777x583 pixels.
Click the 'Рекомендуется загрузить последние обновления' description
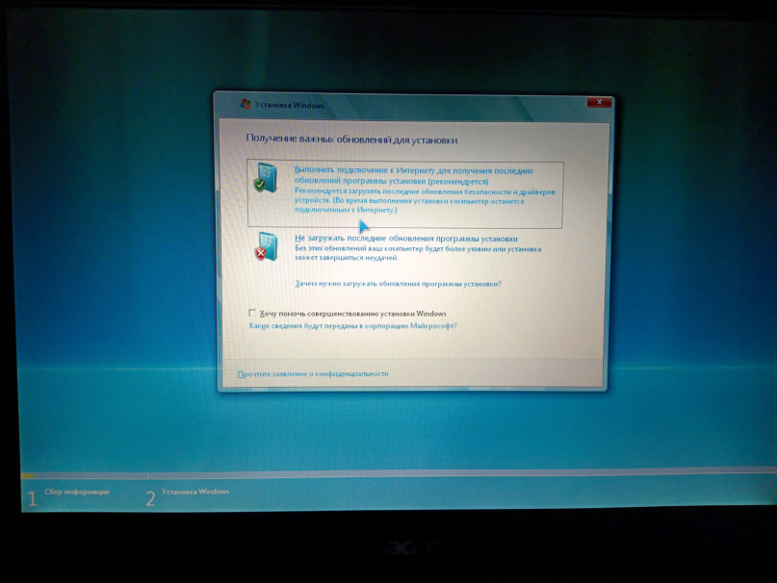[x=425, y=201]
